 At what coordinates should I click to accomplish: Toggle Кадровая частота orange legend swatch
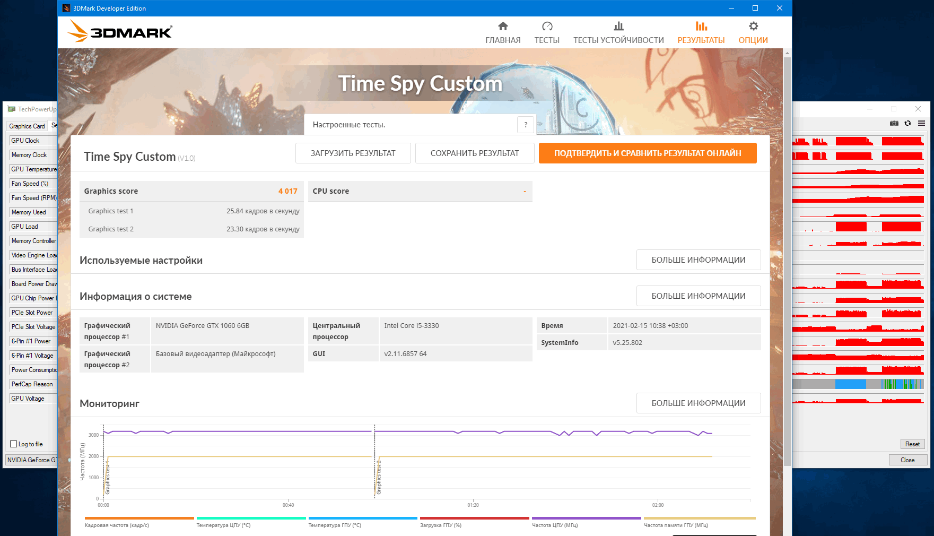[x=139, y=518]
